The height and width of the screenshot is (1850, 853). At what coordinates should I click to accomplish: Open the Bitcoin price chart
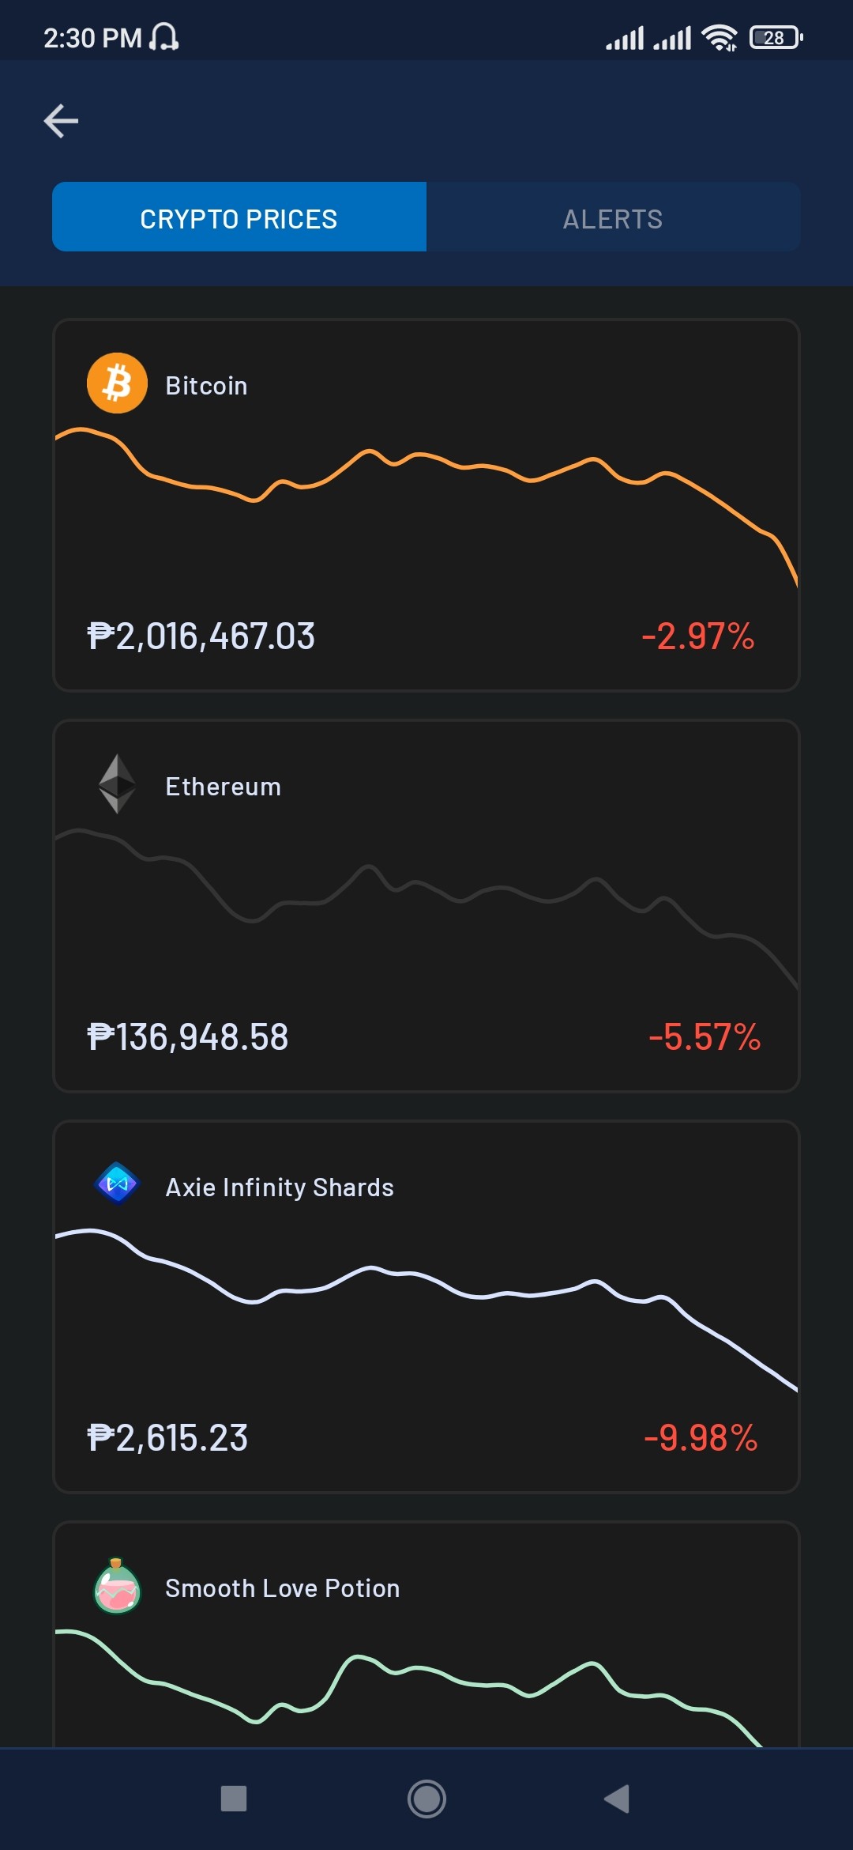point(426,506)
